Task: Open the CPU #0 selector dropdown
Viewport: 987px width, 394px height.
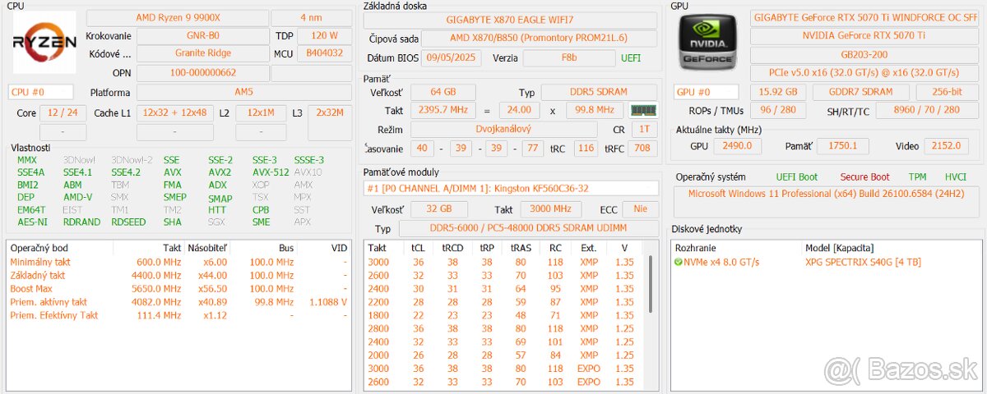Action: (41, 92)
